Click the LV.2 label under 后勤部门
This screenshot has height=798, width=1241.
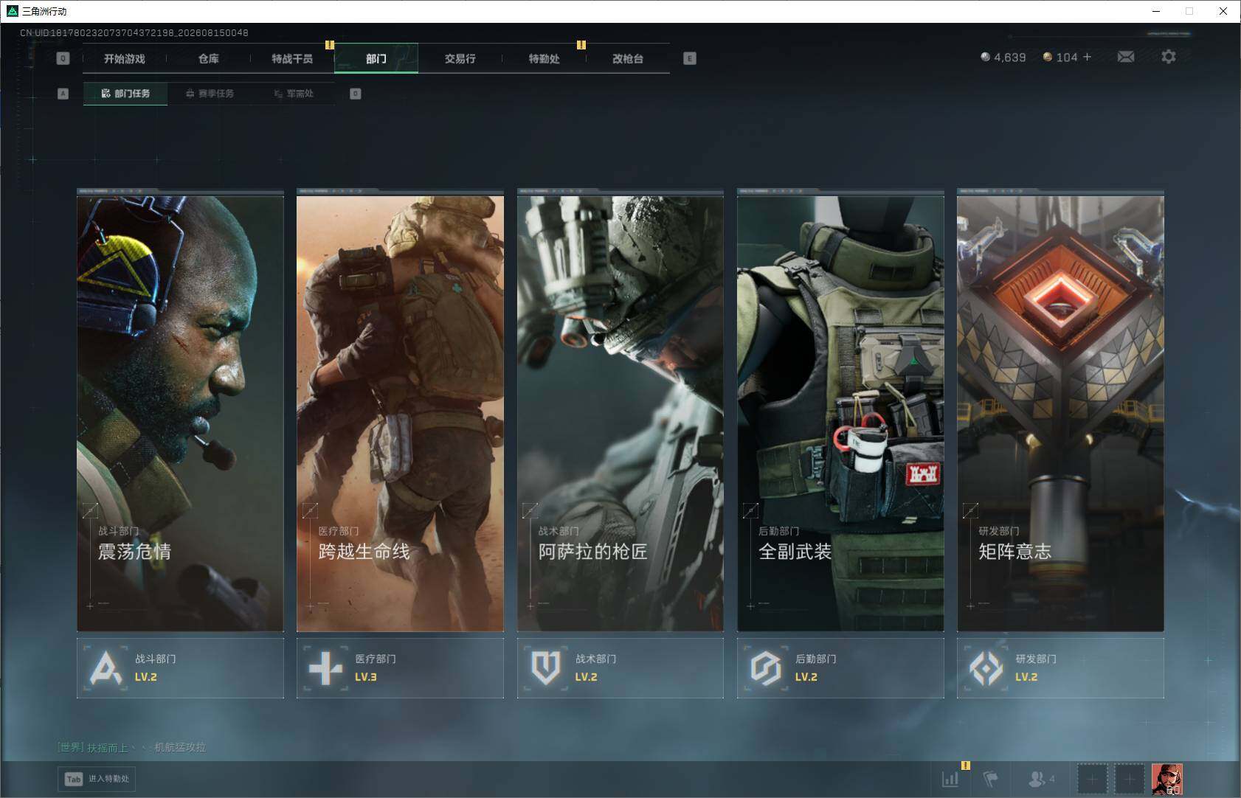click(x=806, y=677)
